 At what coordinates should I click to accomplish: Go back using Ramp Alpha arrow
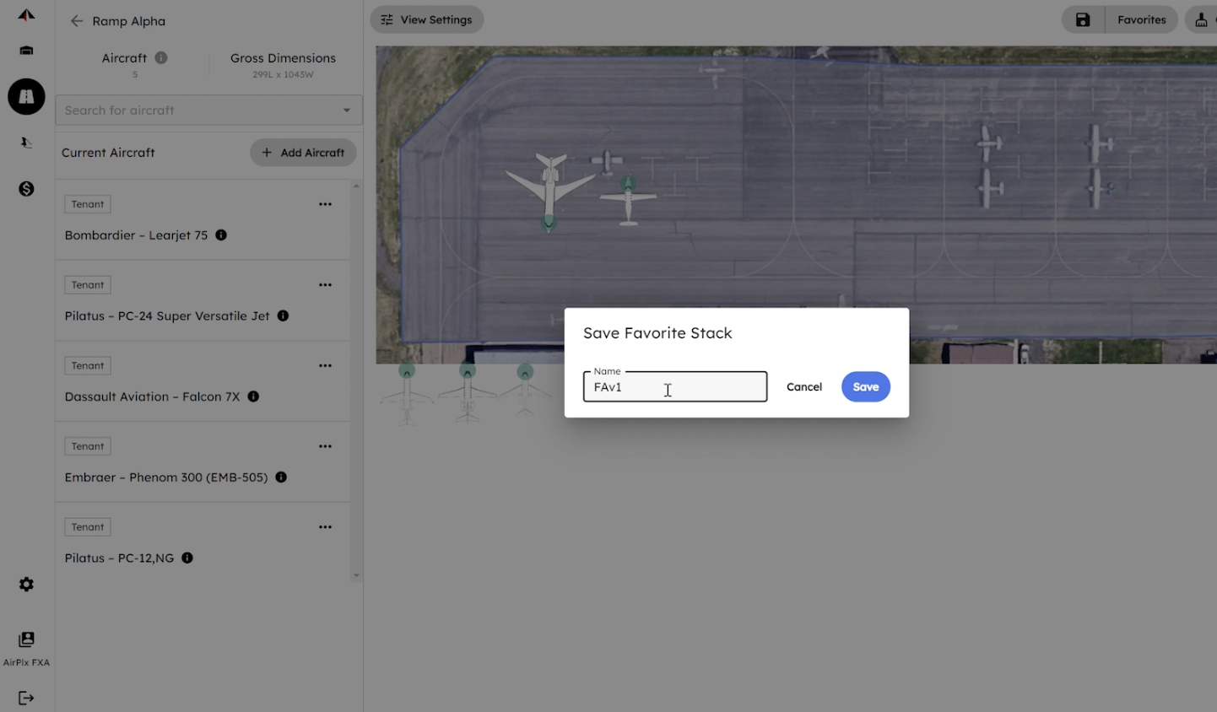pos(77,21)
